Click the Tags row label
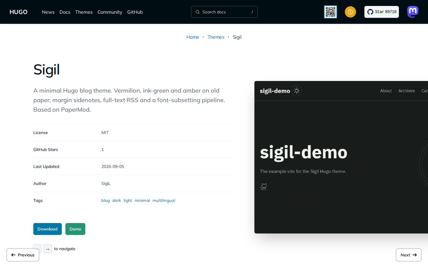The height and width of the screenshot is (268, 428). 38,200
